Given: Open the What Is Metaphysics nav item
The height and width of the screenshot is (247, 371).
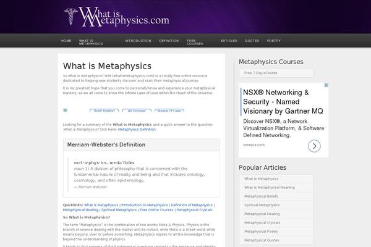Looking at the screenshot, I should click(91, 43).
